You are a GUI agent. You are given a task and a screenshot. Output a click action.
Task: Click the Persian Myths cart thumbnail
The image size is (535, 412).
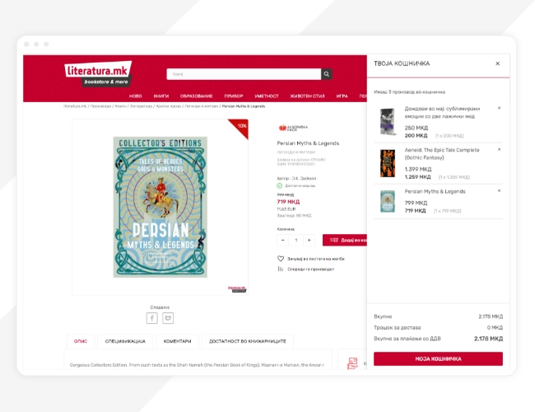pyautogui.click(x=388, y=201)
